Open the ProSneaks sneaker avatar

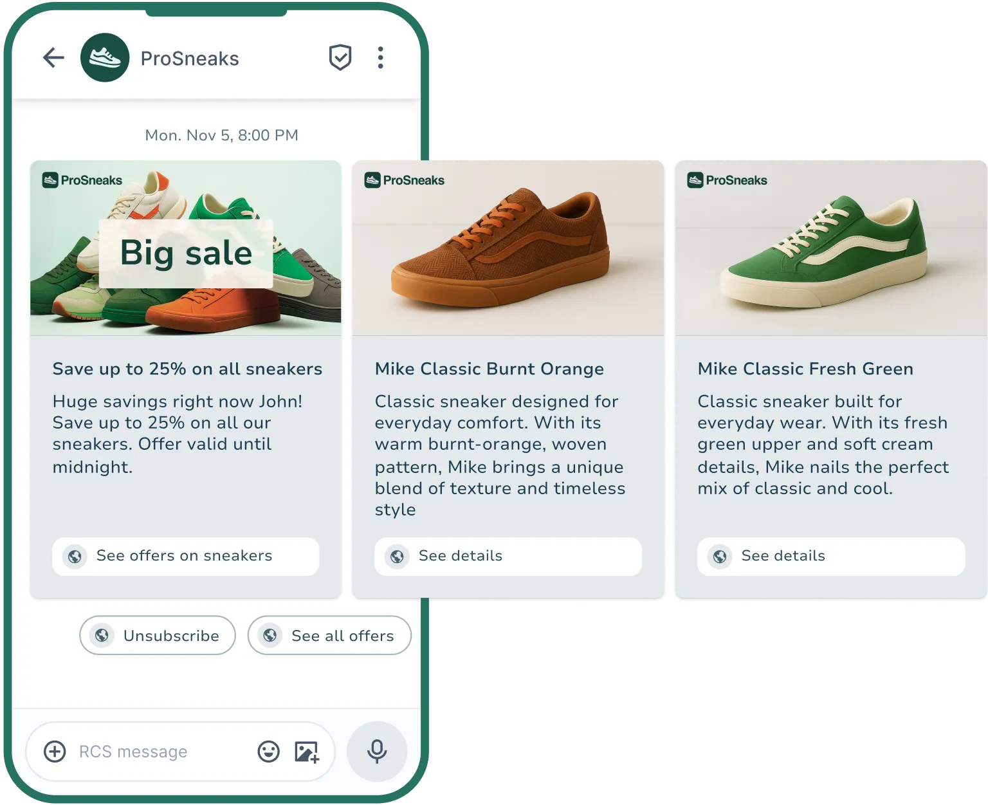click(x=105, y=57)
